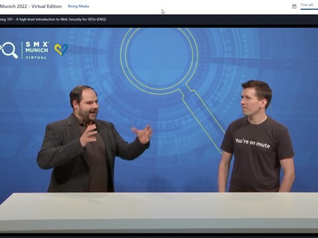Click the white magnifier logo icon
This screenshot has width=318, height=238.
coord(9,50)
